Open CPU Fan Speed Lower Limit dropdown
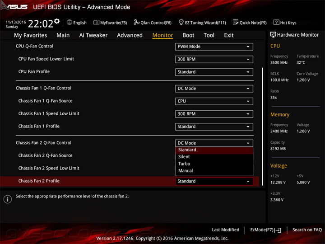This screenshot has height=244, width=325. pyautogui.click(x=214, y=59)
